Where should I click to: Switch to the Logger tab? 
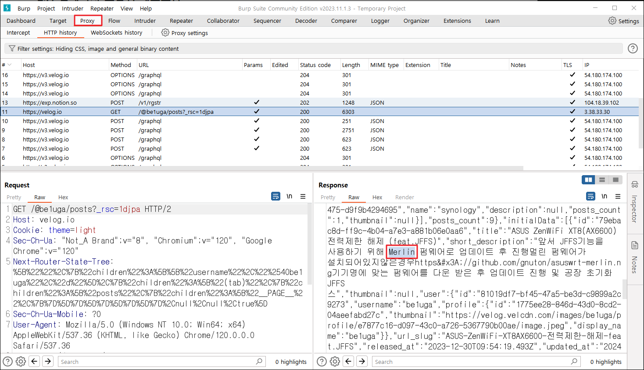(380, 21)
